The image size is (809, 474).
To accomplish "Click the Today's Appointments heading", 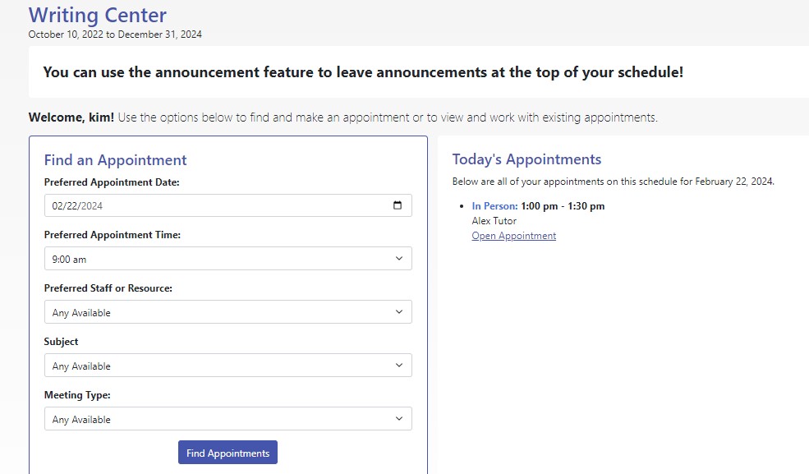I will [x=526, y=159].
